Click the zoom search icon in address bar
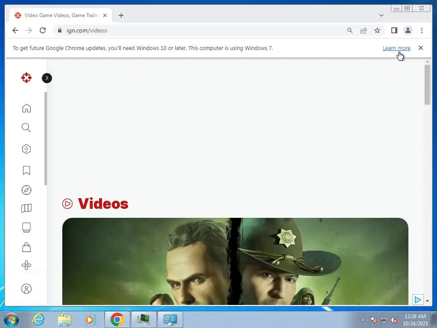This screenshot has width=437, height=328. [350, 30]
